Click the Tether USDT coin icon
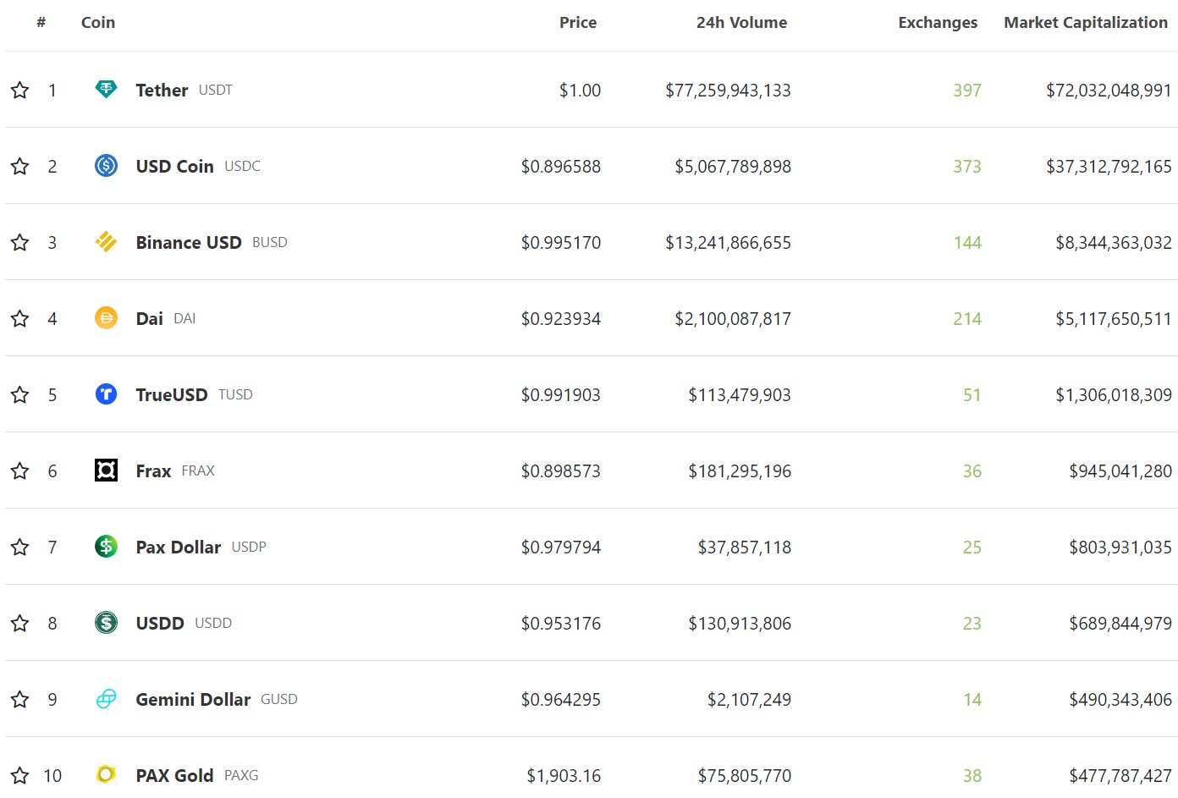 (x=105, y=90)
